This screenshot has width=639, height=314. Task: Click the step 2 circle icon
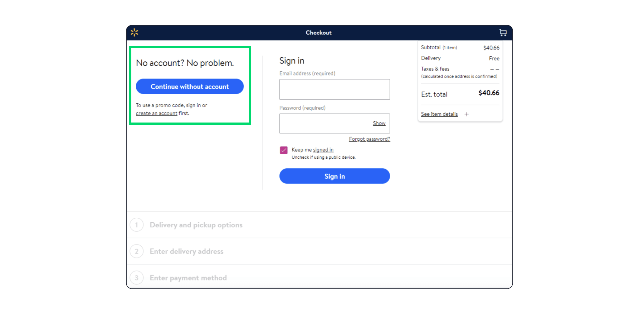[x=137, y=251]
